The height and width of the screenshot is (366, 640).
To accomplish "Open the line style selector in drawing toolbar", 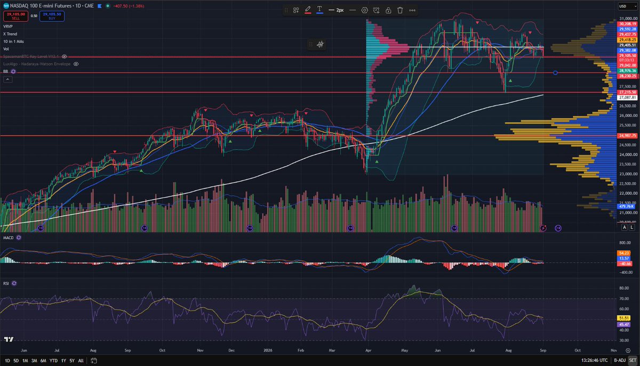I will [x=353, y=10].
